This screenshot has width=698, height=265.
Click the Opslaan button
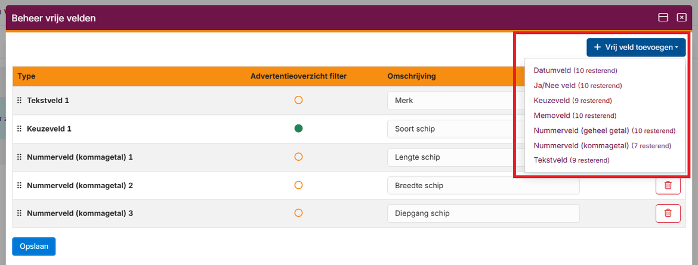coord(33,247)
